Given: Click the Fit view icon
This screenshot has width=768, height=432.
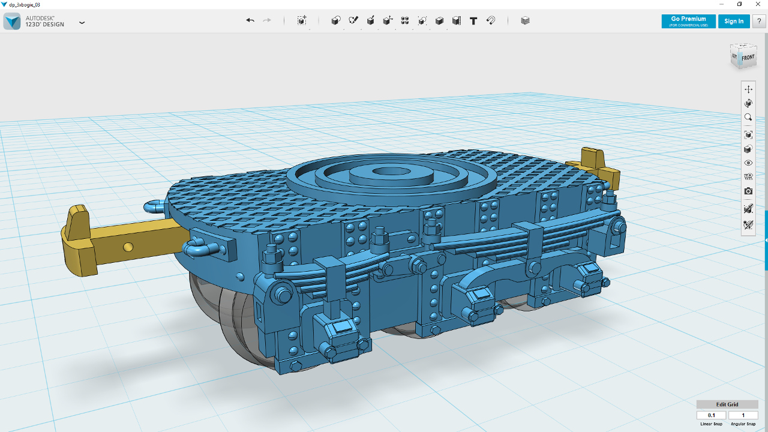Looking at the screenshot, I should (748, 135).
